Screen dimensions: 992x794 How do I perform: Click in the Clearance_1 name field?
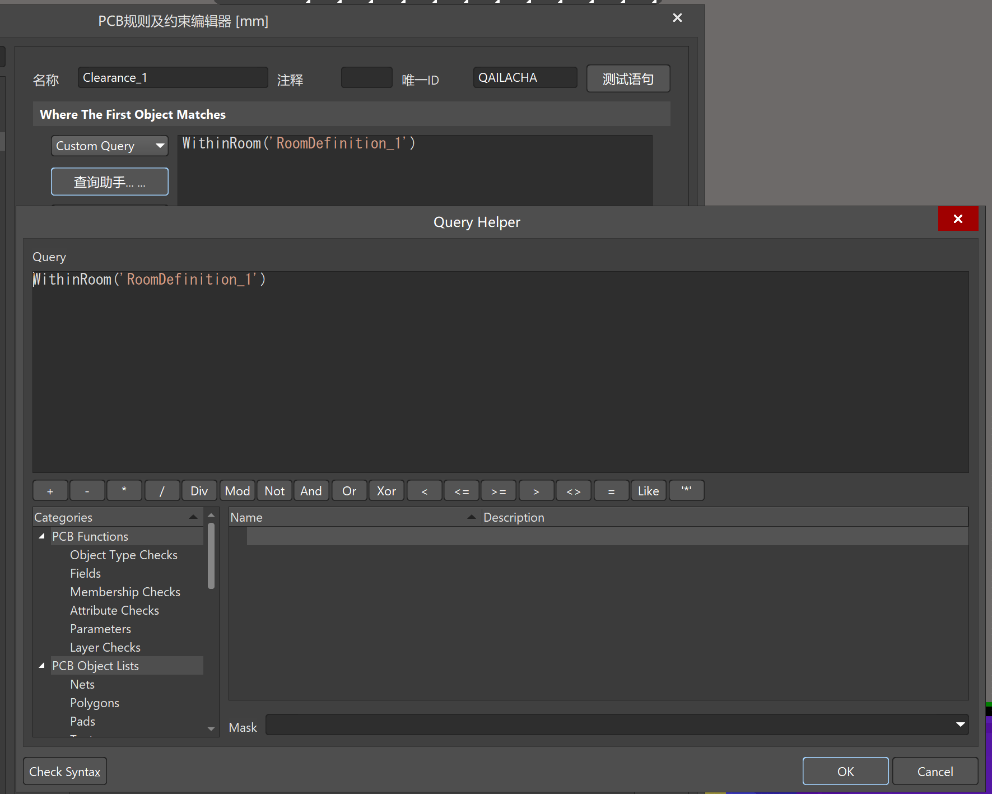(173, 78)
